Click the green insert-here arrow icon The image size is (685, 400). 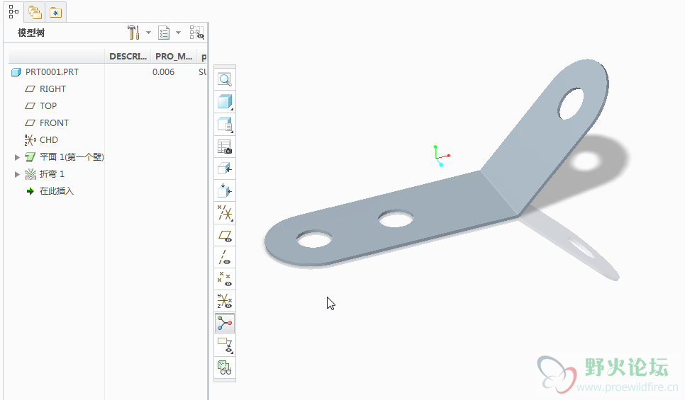click(x=30, y=191)
